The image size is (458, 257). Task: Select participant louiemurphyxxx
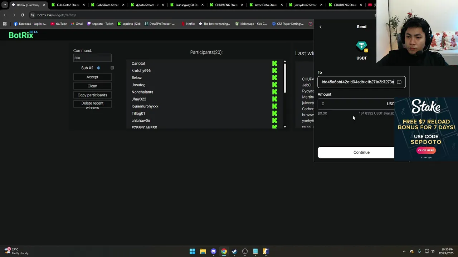(145, 106)
